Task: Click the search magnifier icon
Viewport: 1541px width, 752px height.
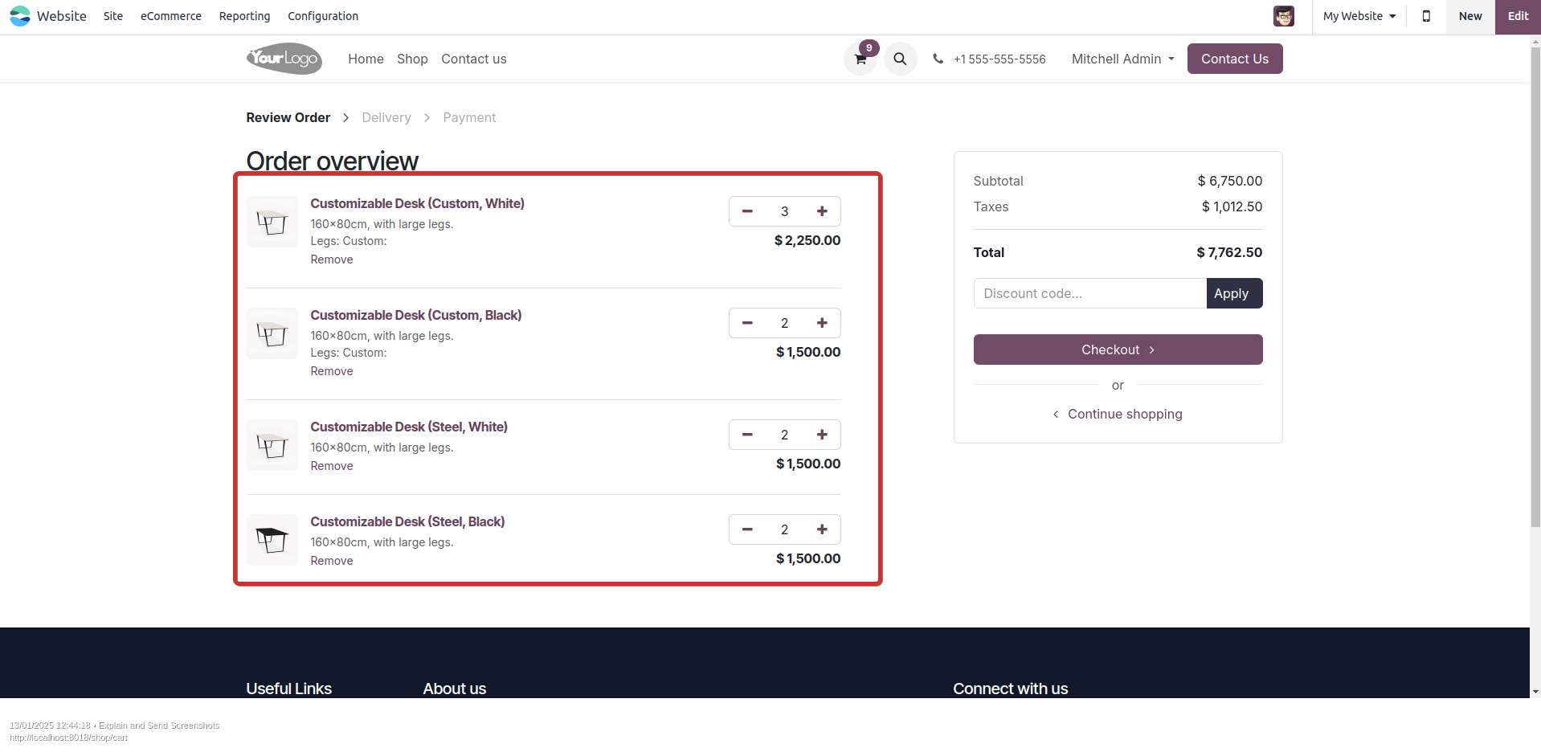Action: point(900,59)
